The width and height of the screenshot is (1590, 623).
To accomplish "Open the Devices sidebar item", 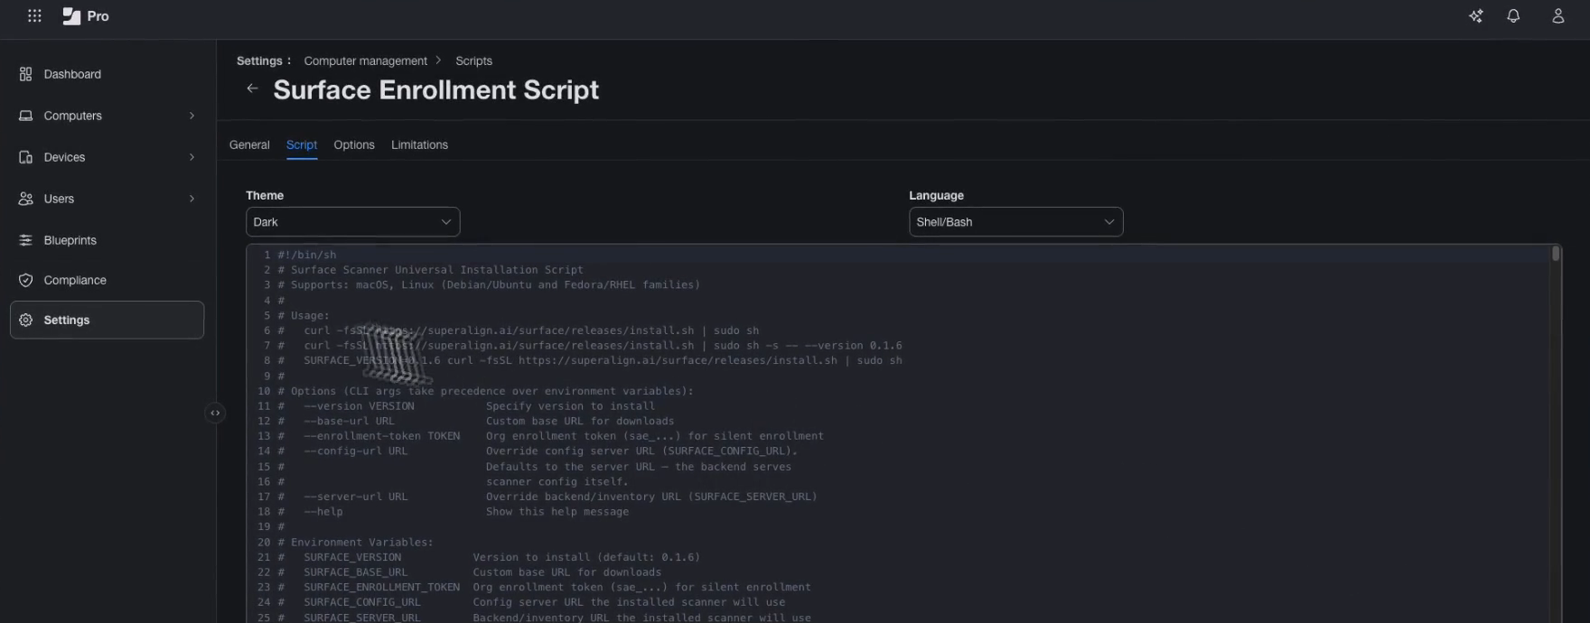I will 107,157.
